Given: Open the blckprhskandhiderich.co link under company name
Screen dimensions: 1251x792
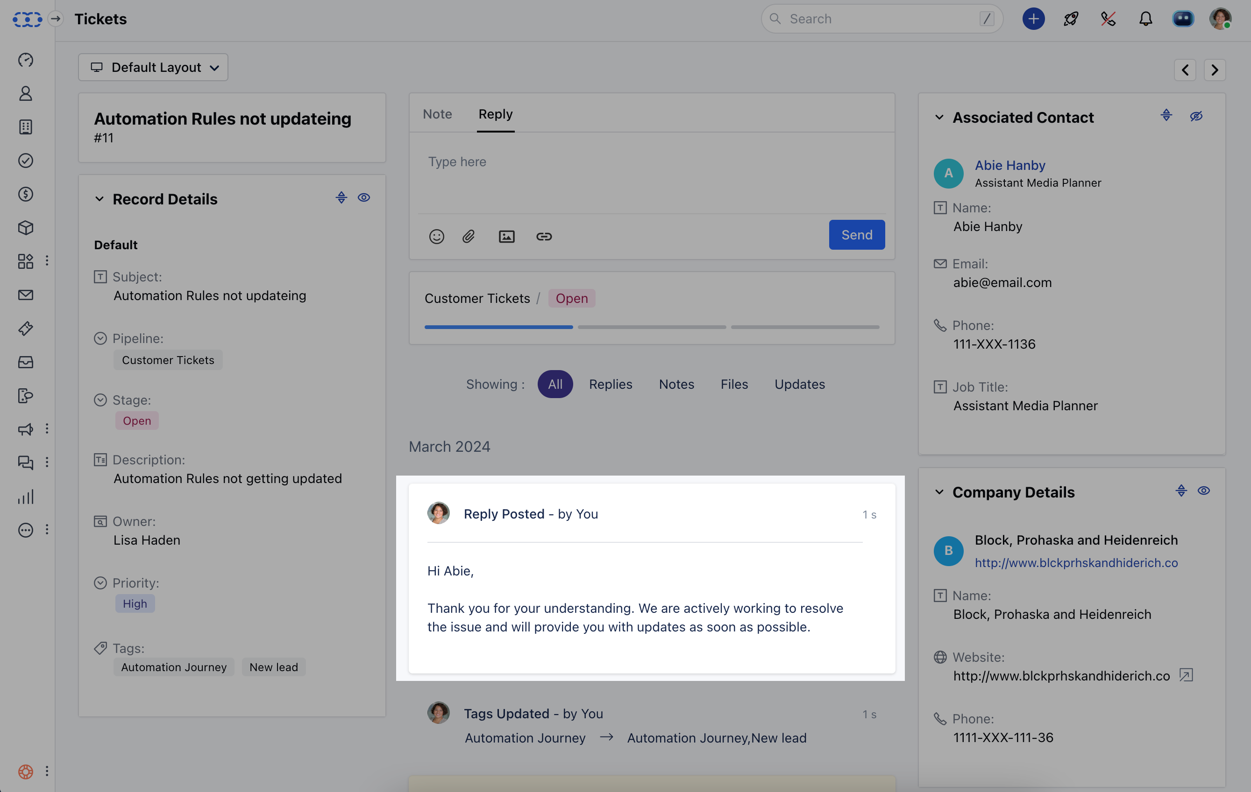Looking at the screenshot, I should point(1076,562).
